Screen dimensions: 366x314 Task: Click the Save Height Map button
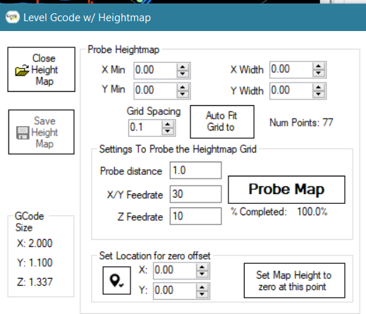[42, 132]
